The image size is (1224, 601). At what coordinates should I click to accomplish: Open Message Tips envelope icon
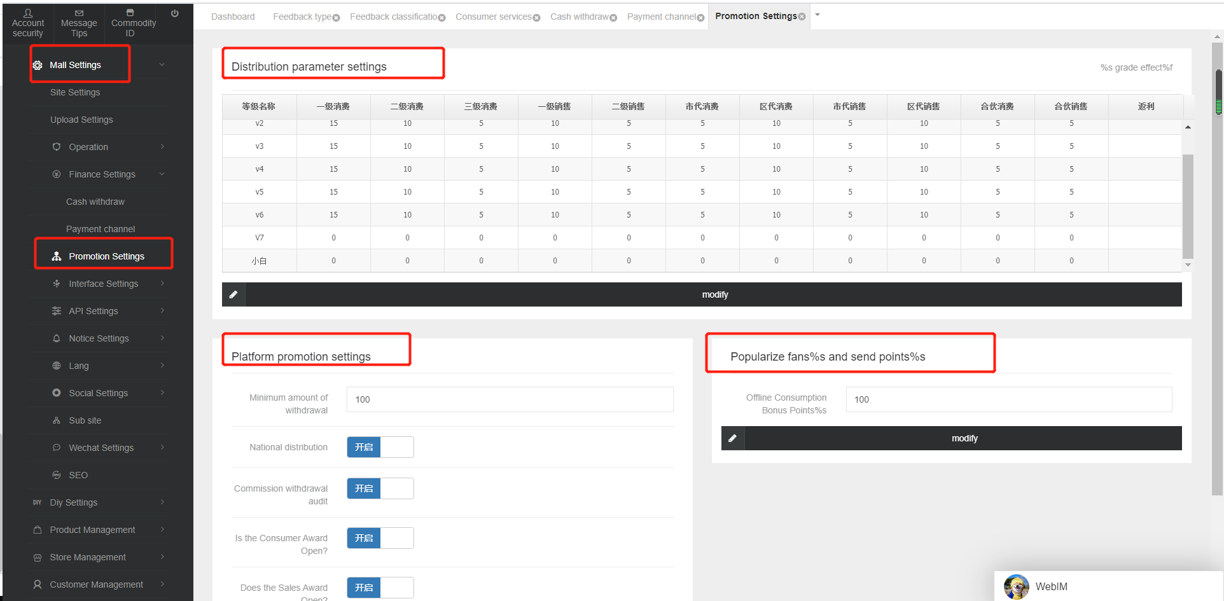click(x=79, y=13)
